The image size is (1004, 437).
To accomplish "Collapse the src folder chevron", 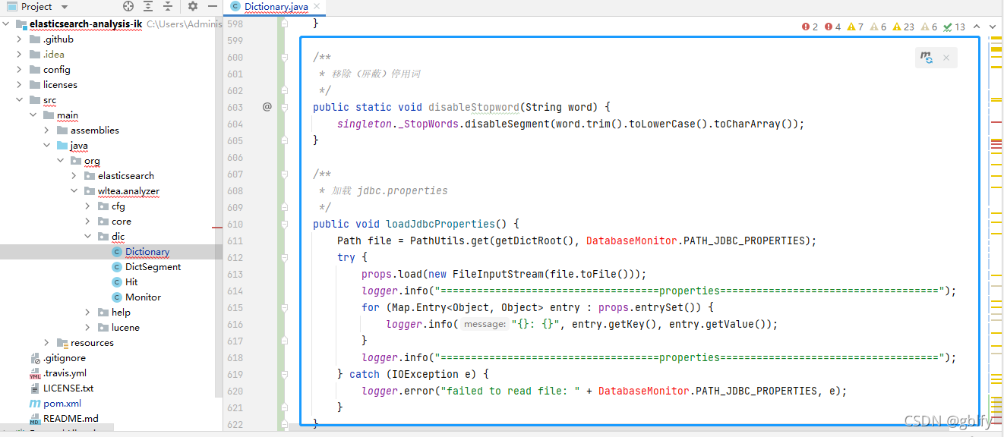I will click(x=21, y=100).
